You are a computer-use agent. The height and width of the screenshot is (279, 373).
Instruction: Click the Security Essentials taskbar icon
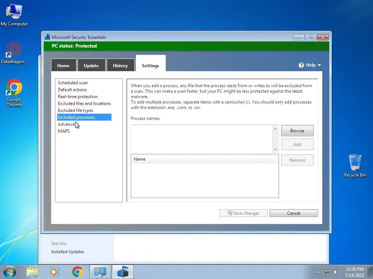(123, 272)
